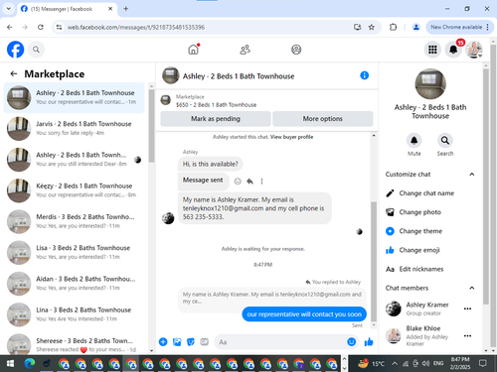Choose a sticker icon in composer
Screen dimensions: 497x372
pos(191,342)
